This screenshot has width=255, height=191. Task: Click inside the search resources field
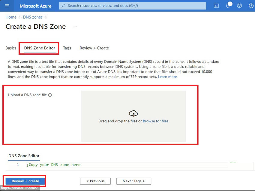click(132, 6)
